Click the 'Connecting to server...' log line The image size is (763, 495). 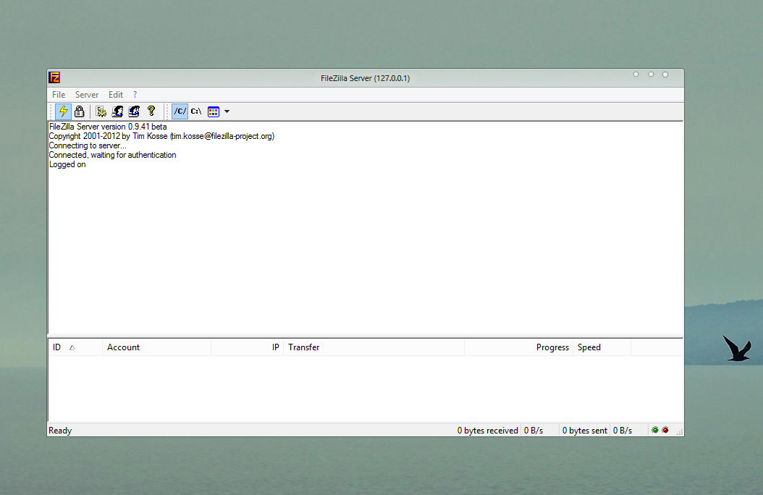click(x=88, y=145)
